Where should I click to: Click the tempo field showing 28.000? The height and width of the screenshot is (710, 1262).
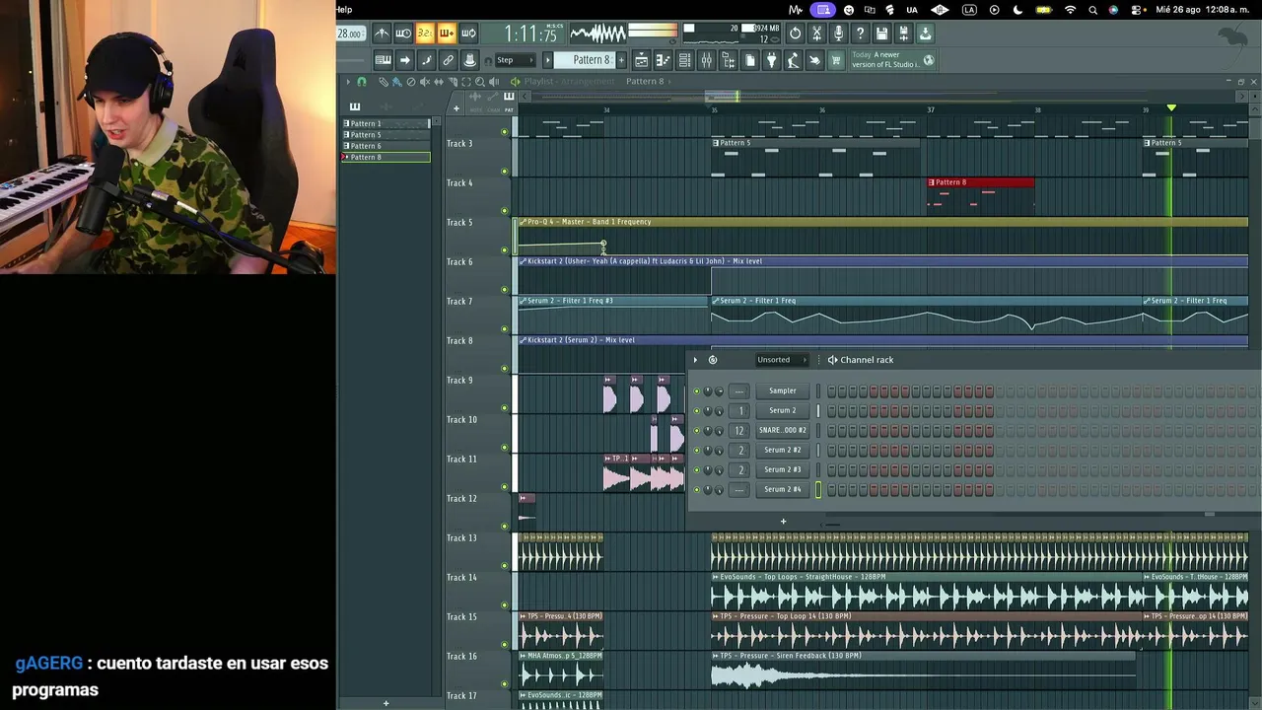(349, 34)
